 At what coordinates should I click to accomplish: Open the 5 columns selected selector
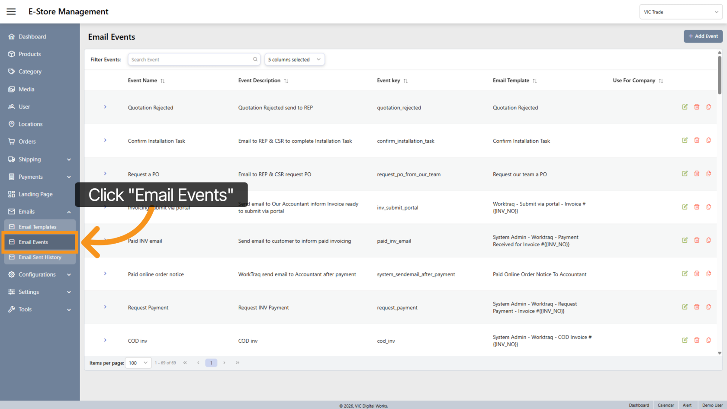294,59
